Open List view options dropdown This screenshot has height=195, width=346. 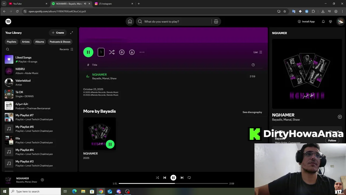coord(258,52)
